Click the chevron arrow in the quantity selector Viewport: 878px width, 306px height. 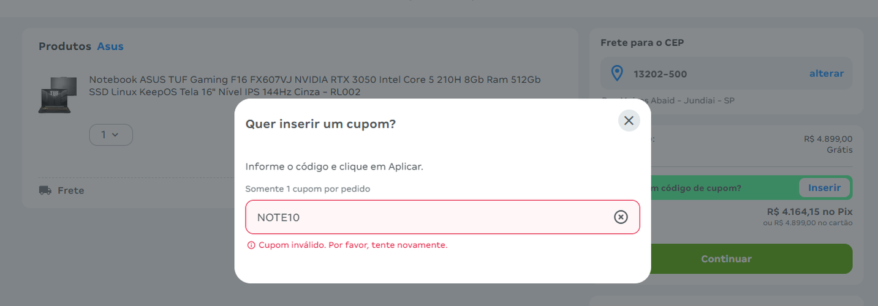(115, 135)
